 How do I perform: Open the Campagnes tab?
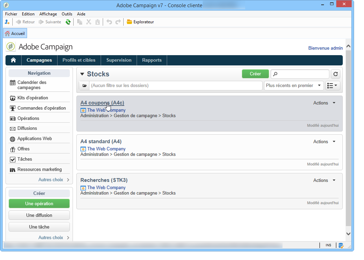pyautogui.click(x=39, y=60)
